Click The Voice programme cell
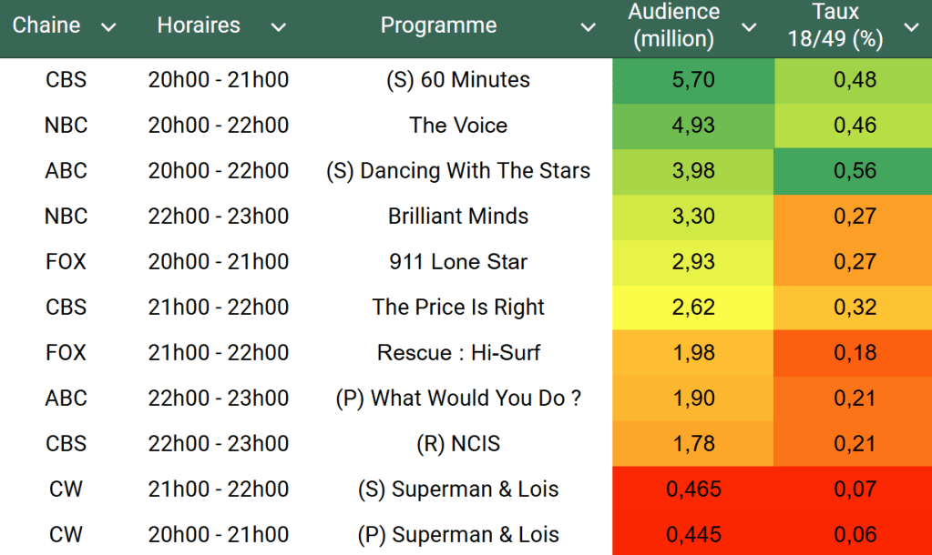This screenshot has height=555, width=932. 458,126
